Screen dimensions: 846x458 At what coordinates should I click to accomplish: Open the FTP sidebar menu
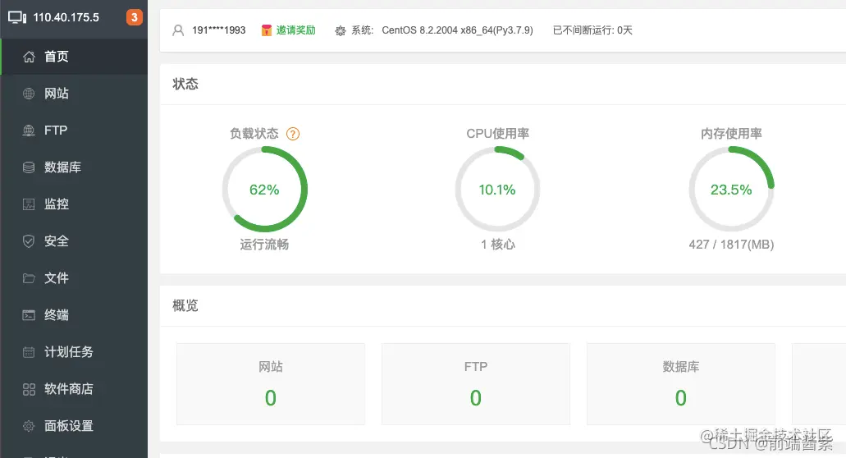tap(74, 131)
